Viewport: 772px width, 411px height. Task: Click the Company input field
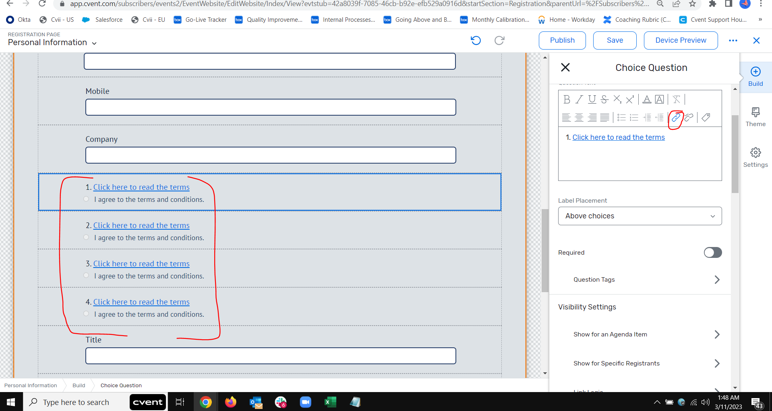pos(271,155)
